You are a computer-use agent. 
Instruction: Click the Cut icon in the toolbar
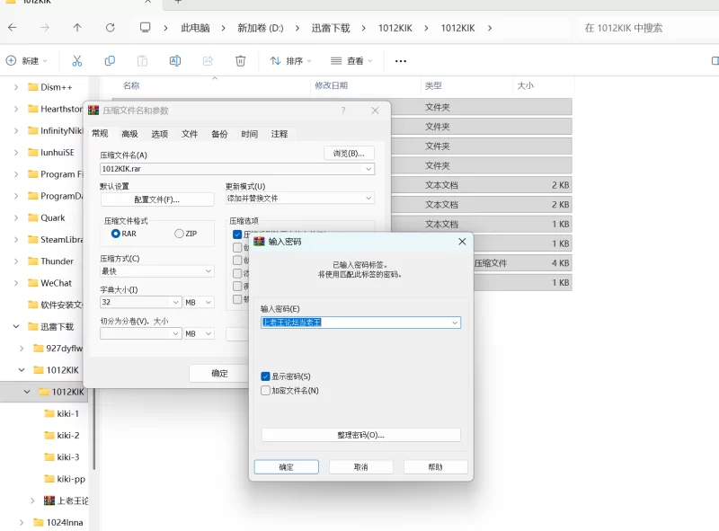(77, 60)
